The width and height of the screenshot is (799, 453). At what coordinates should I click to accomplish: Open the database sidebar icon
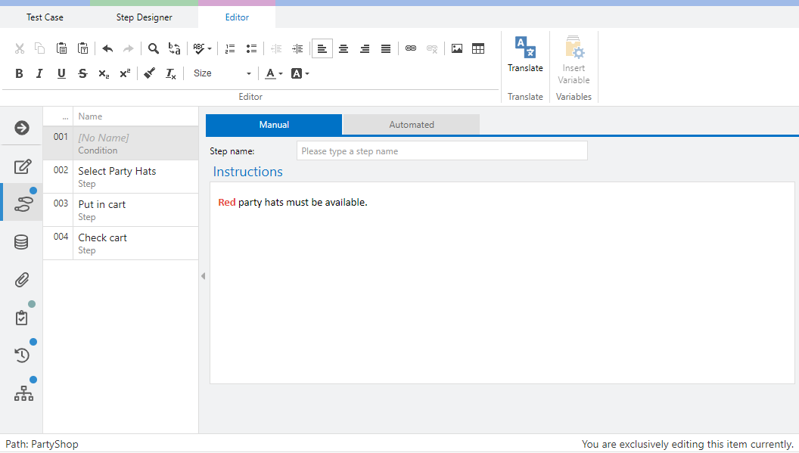tap(22, 242)
